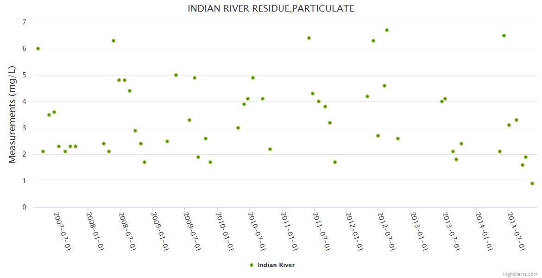Screen dimensions: 542x278
Task: Select the 3.0 mg/L point in early 2010
Action: tap(238, 128)
